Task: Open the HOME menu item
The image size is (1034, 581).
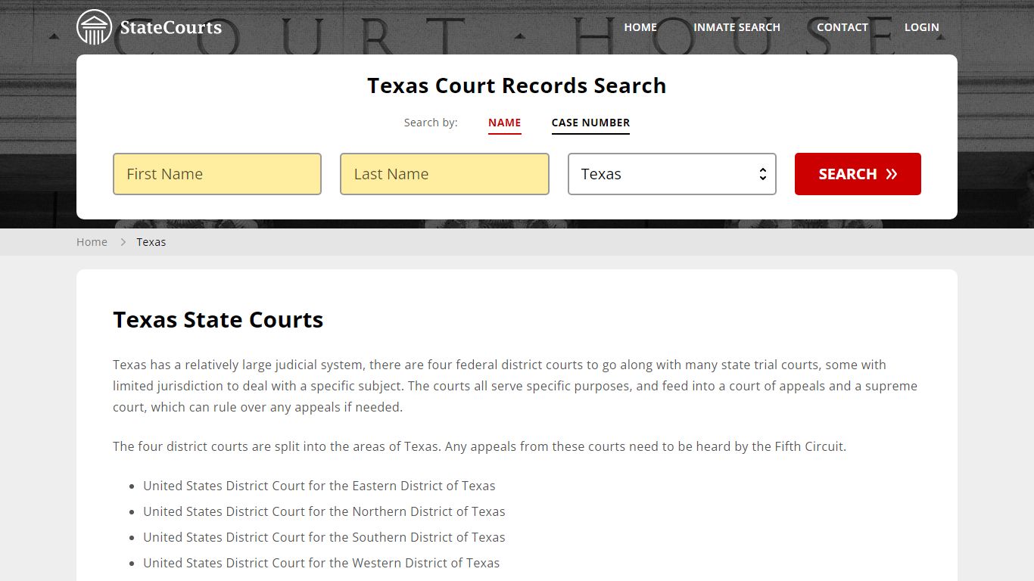Action: (640, 27)
